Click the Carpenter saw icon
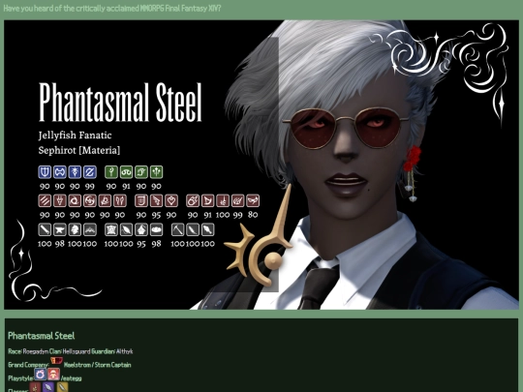 pyautogui.click(x=45, y=229)
